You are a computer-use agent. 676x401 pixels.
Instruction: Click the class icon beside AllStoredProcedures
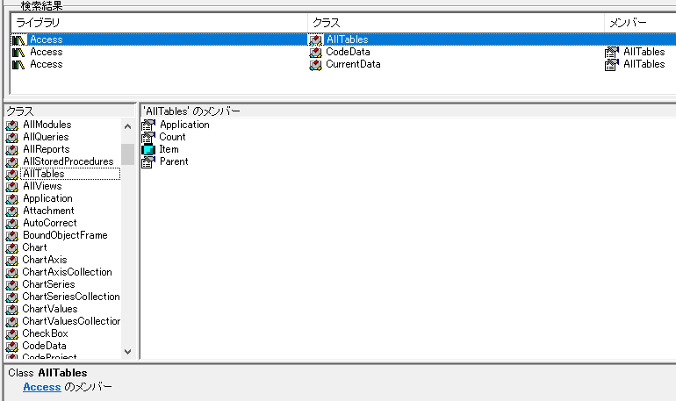click(x=12, y=162)
